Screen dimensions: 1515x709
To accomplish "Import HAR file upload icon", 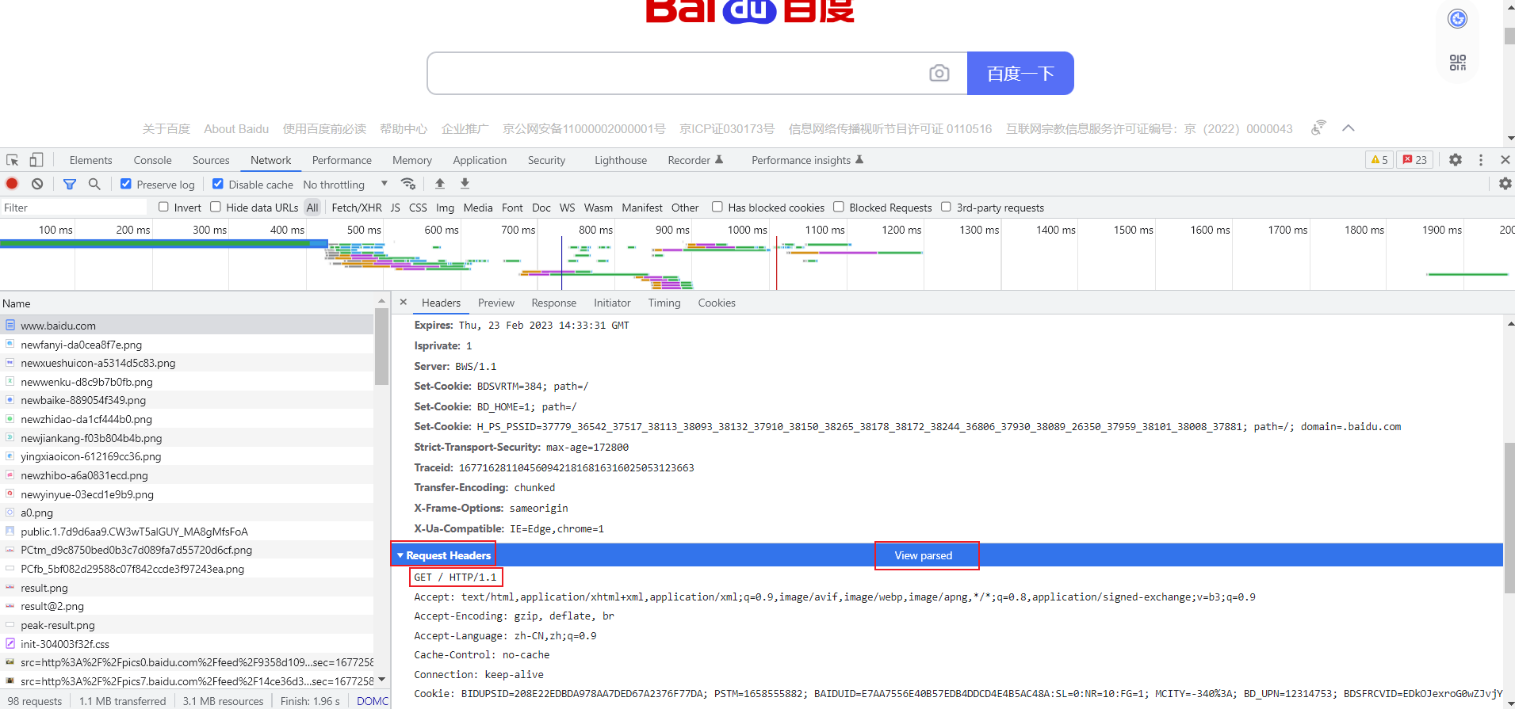I will (440, 184).
